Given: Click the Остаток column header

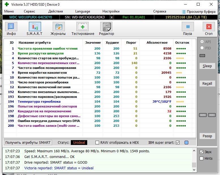Looking at the screenshot, I should click(182, 43).
